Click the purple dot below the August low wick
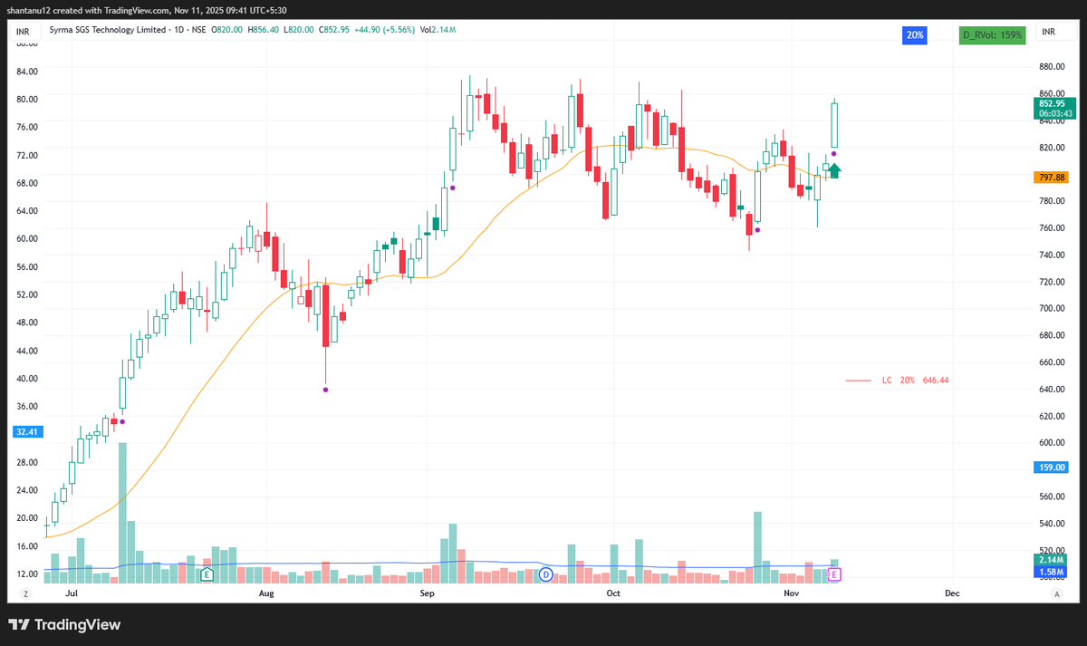This screenshot has width=1087, height=646. pyautogui.click(x=325, y=390)
